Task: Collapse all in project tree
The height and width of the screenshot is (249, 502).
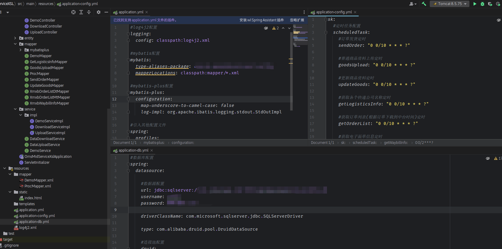Action: click(89, 12)
